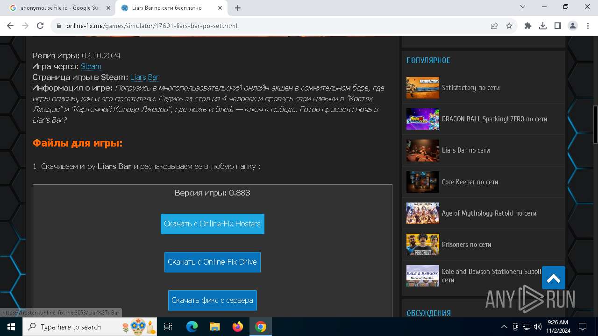The width and height of the screenshot is (598, 336).
Task: Open Age of Mythology Retold по сети
Action: click(x=489, y=213)
